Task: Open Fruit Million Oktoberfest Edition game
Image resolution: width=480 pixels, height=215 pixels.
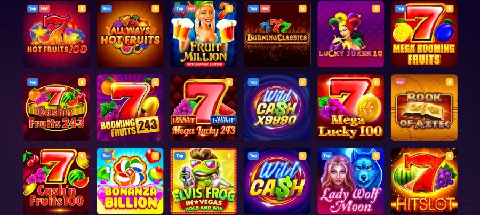Action: pos(204,34)
